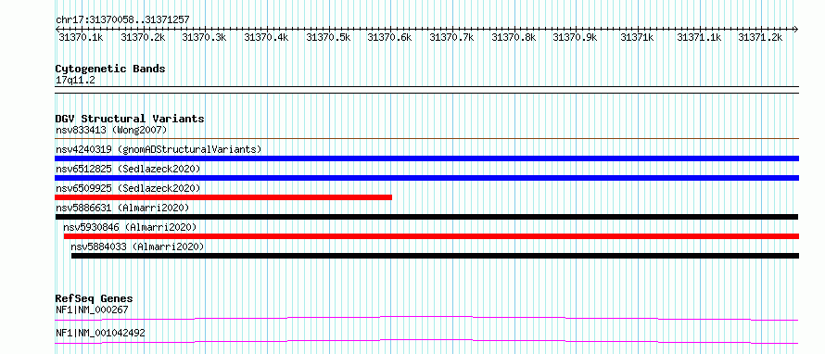
Task: Click the 31371.2k ruler tick label
Action: [760, 37]
